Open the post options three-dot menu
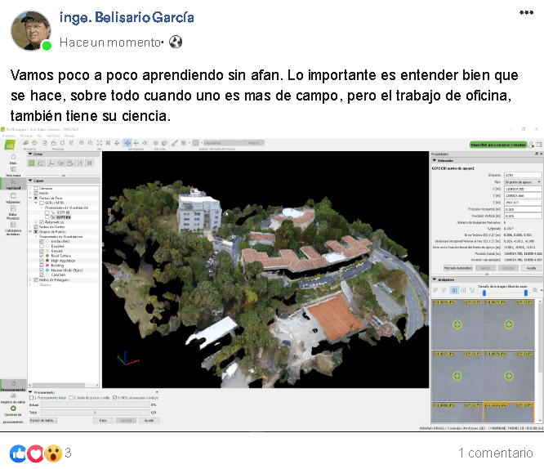This screenshot has height=469, width=544. click(x=526, y=12)
